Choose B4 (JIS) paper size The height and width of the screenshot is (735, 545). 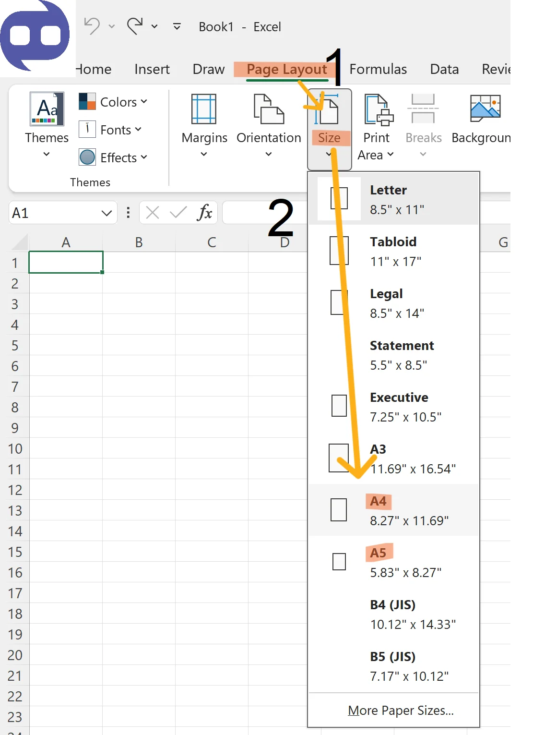pyautogui.click(x=394, y=614)
